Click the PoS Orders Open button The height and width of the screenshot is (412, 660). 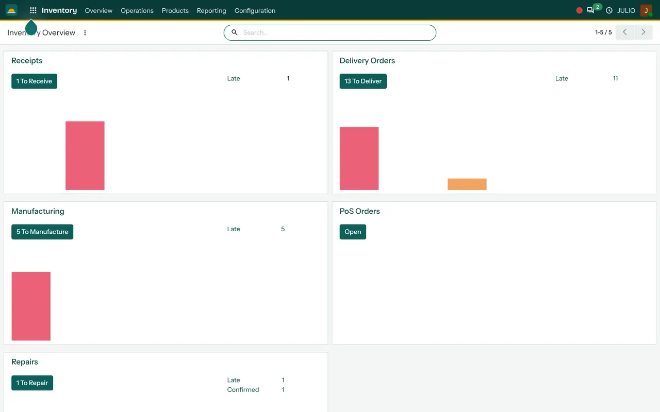pyautogui.click(x=353, y=232)
